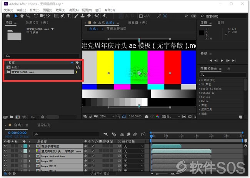The image size is (250, 178).
Task: Select the Unified Camera tool
Action: tap(42, 16)
